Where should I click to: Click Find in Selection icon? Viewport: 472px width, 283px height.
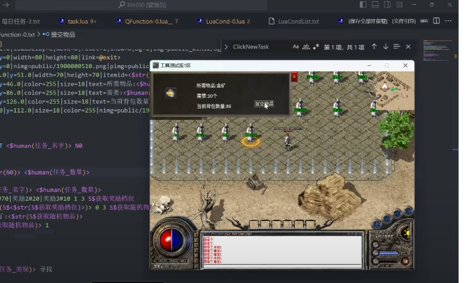[x=397, y=47]
